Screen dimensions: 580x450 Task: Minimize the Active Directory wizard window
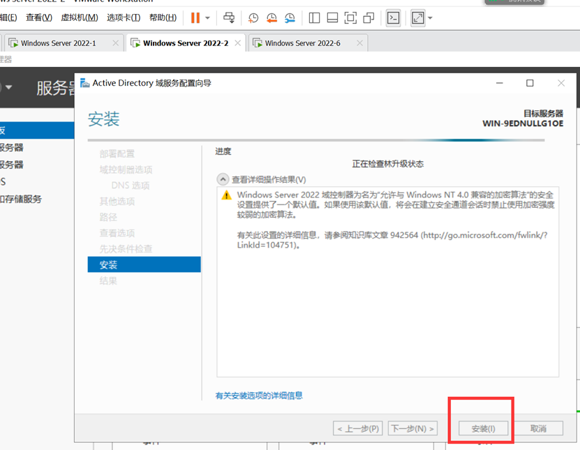[499, 83]
